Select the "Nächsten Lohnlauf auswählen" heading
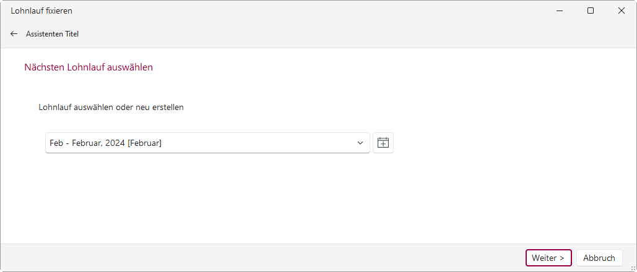 (x=89, y=67)
